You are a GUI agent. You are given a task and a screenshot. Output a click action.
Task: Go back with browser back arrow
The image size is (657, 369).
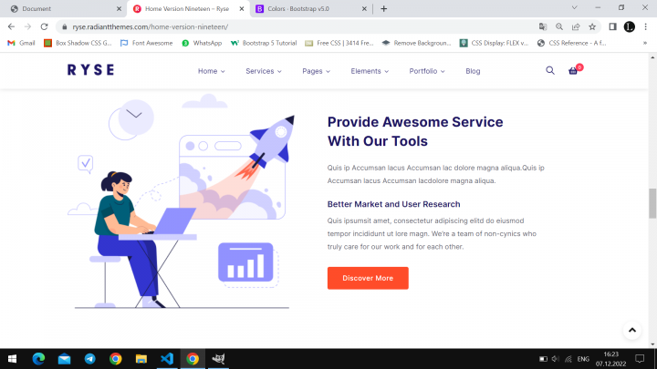point(11,26)
